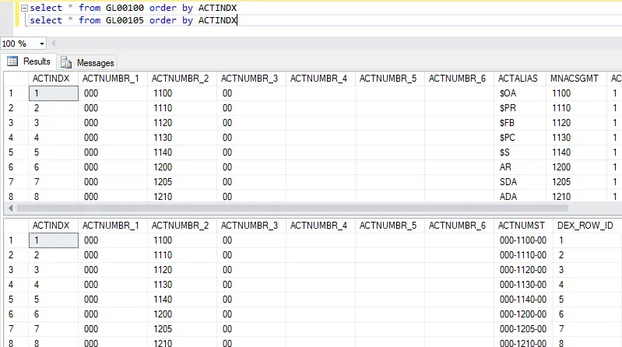The image size is (622, 347).
Task: Click scroll-left arrow beside zoom dropdown
Action: [55, 44]
